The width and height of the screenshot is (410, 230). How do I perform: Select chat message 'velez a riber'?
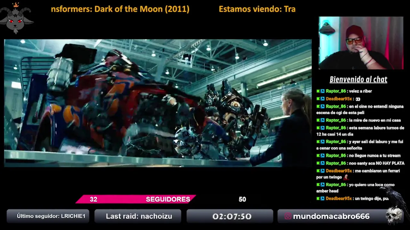pyautogui.click(x=360, y=91)
